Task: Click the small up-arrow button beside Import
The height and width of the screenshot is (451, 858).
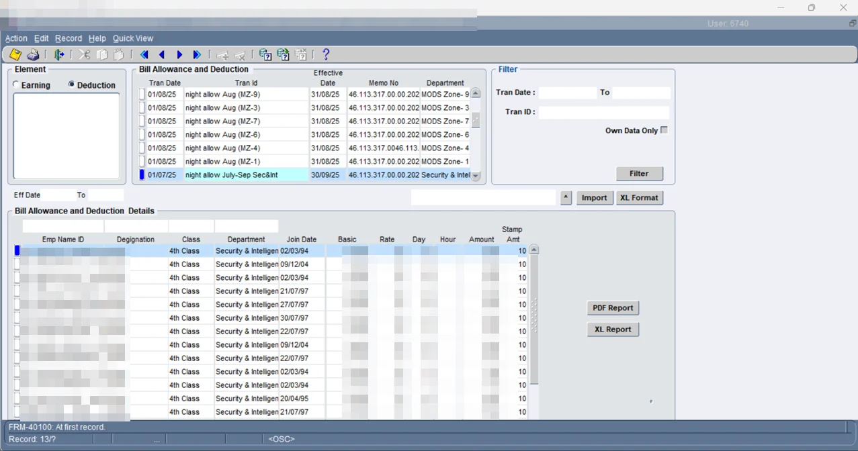Action: 566,198
